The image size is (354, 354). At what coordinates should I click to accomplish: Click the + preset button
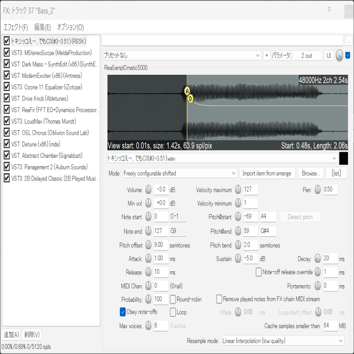click(x=267, y=55)
